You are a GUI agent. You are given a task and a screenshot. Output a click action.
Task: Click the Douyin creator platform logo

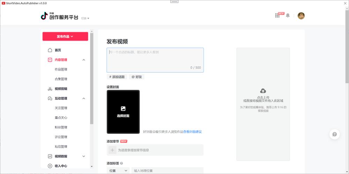59,16
